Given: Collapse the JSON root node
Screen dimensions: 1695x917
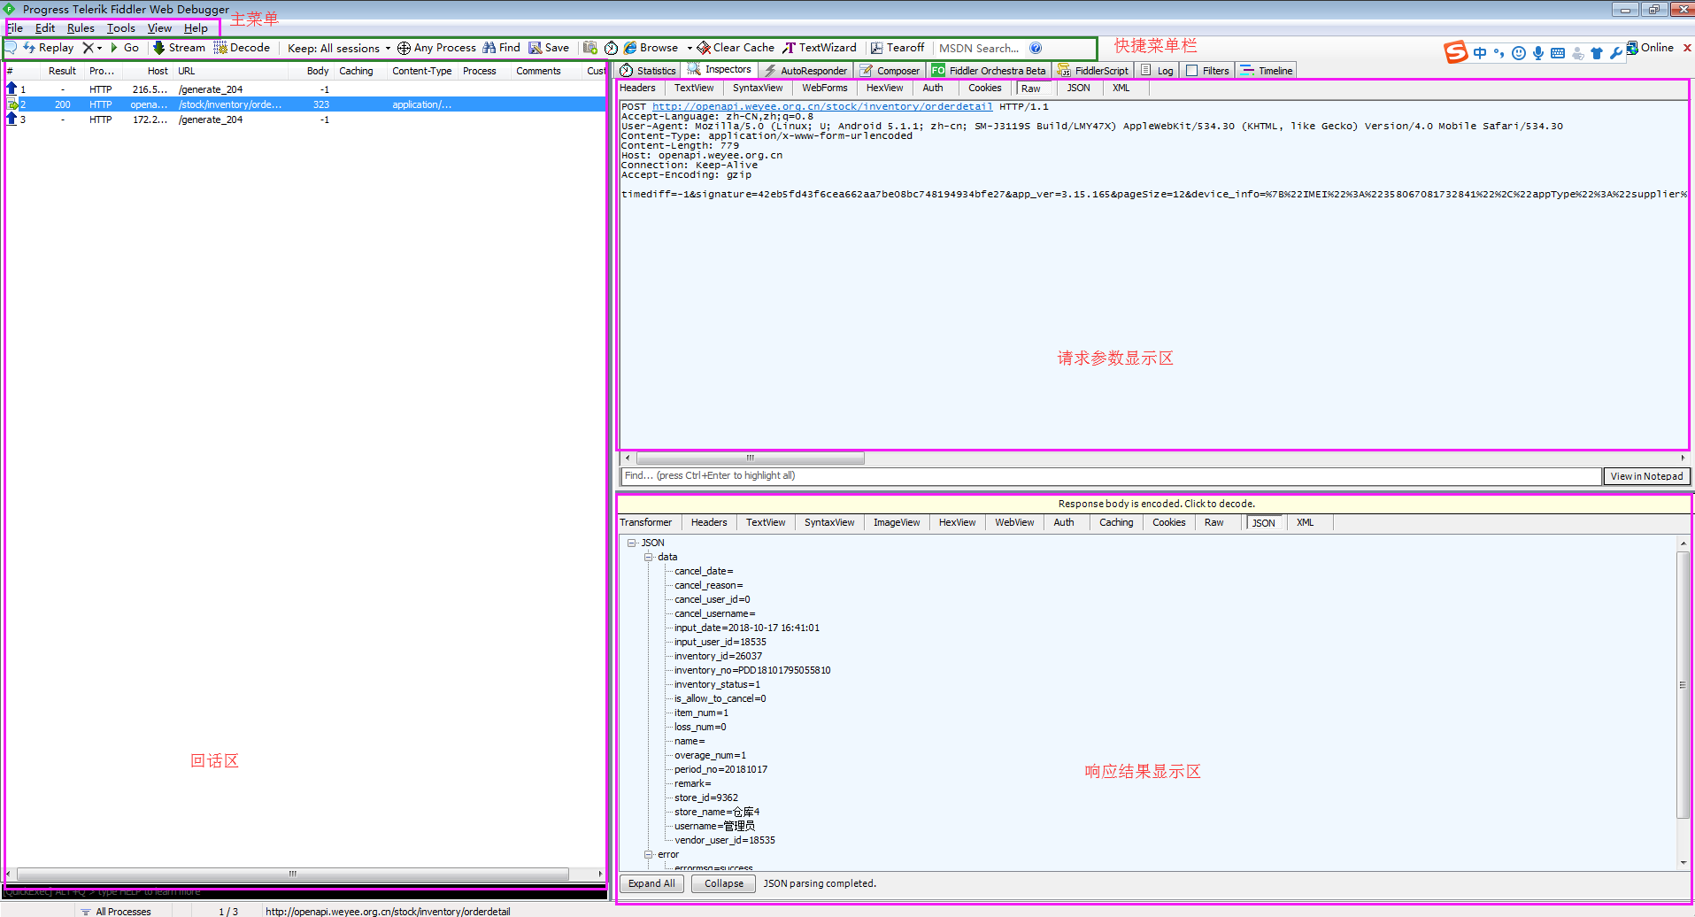Looking at the screenshot, I should pyautogui.click(x=631, y=543).
